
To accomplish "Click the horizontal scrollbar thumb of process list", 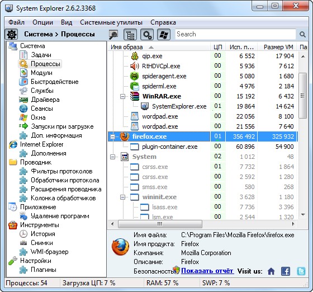I will click(x=160, y=224).
